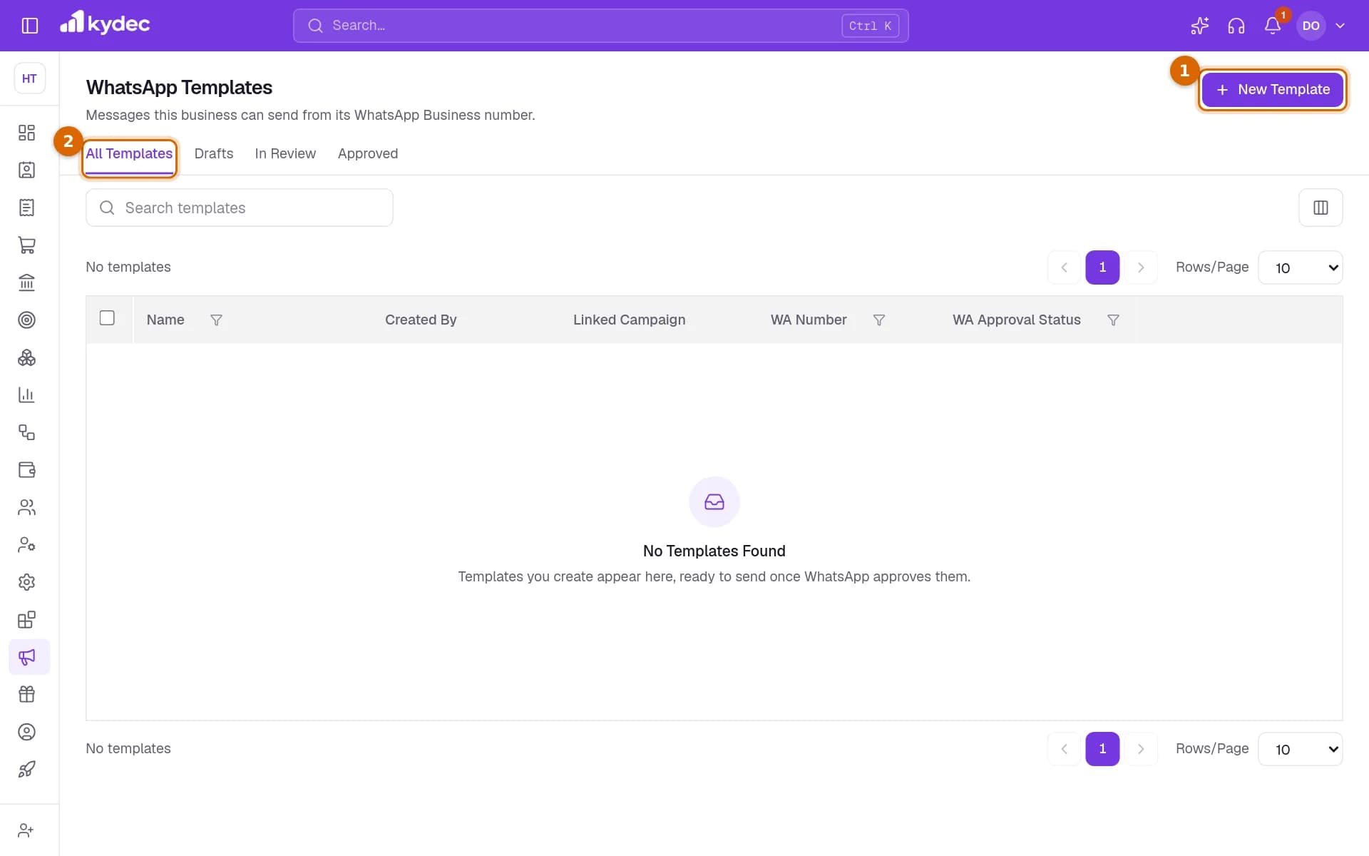Open the notifications bell
This screenshot has width=1369, height=856.
click(x=1273, y=26)
